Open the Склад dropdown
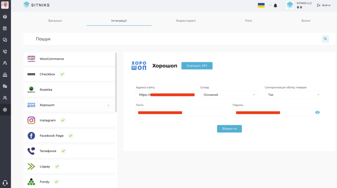This screenshot has width=337, height=188. (229, 95)
